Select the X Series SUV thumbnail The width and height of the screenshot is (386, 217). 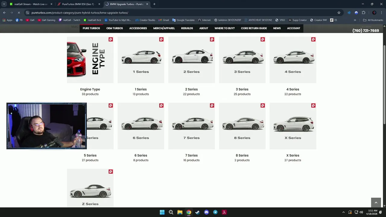[293, 126]
